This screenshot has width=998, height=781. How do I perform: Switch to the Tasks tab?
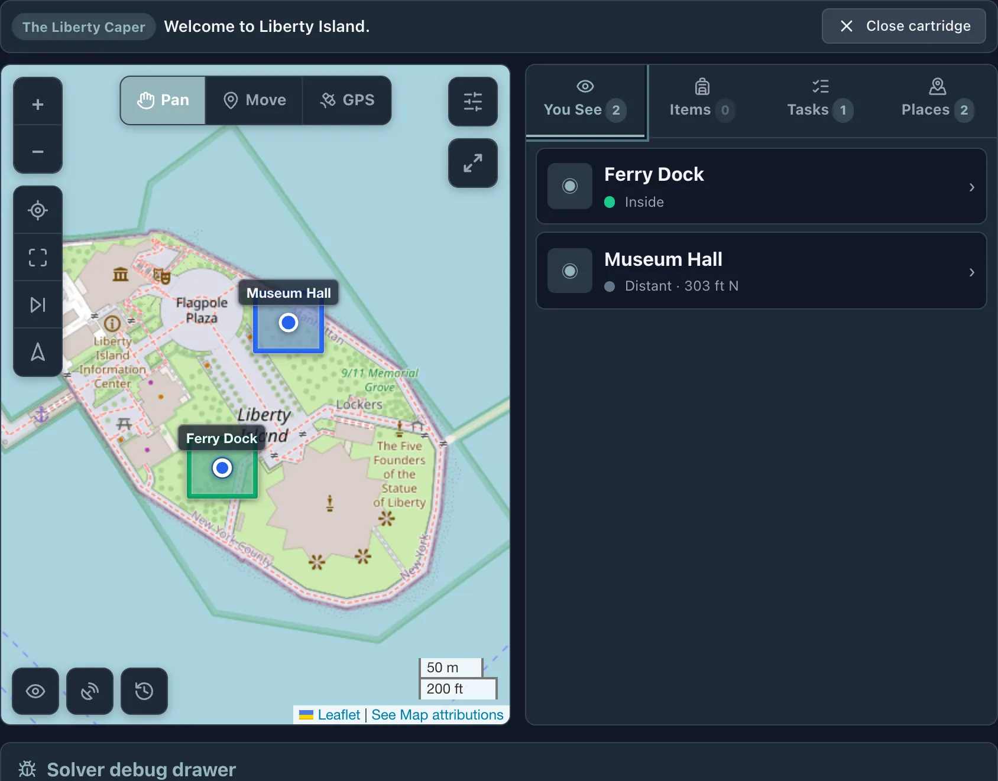820,100
